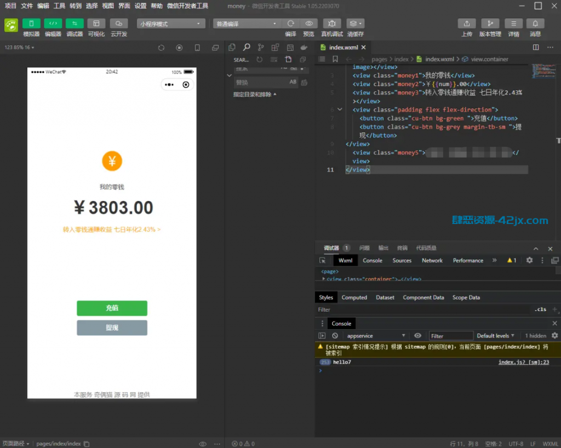Click the bookmark icon in the breadcrumb bar
The height and width of the screenshot is (448, 561).
point(335,59)
